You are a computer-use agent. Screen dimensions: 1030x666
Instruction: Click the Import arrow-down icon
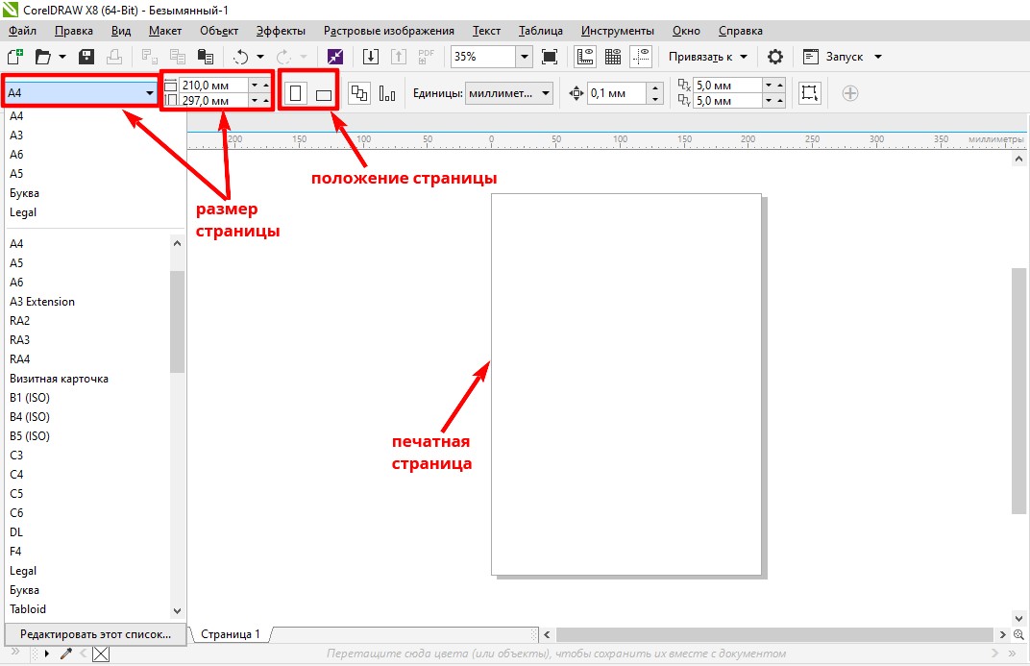click(370, 57)
